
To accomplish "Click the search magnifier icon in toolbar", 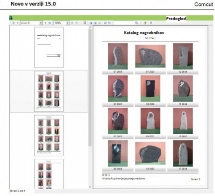I will pos(137,23).
